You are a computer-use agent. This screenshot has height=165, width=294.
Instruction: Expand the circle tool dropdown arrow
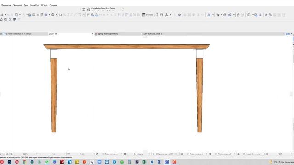pyautogui.click(x=56, y=15)
